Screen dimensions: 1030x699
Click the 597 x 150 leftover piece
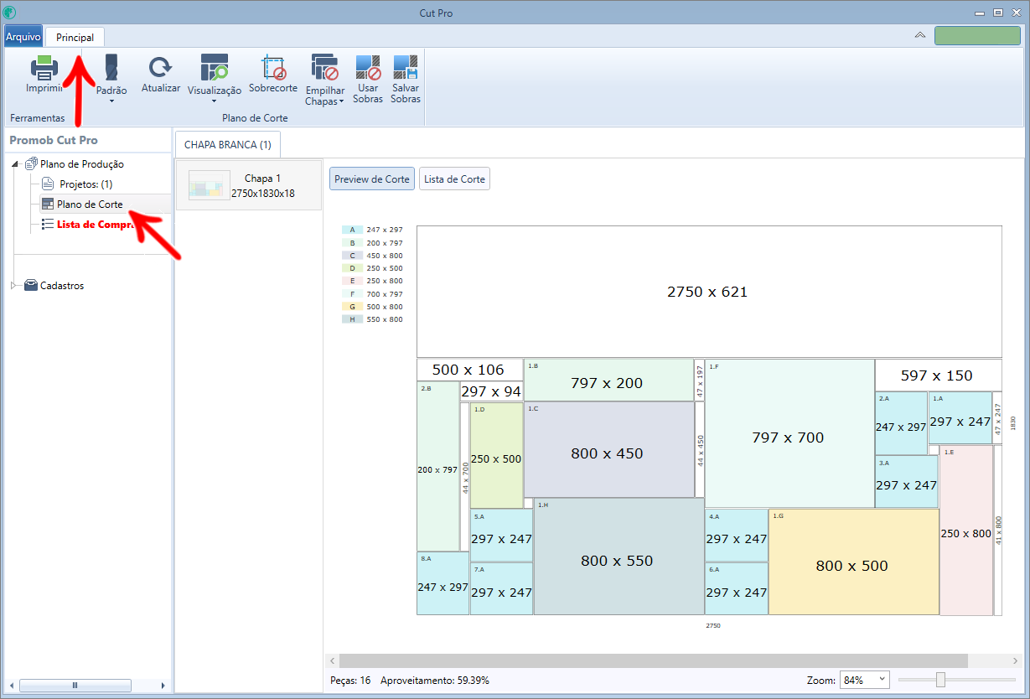[938, 375]
